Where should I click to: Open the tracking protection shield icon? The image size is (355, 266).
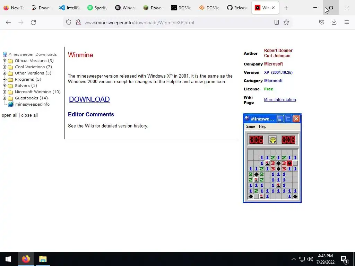tap(69, 23)
